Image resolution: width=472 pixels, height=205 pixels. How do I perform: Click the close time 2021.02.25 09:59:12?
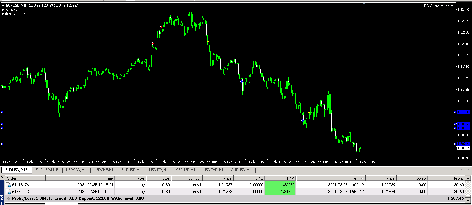pos(346,192)
